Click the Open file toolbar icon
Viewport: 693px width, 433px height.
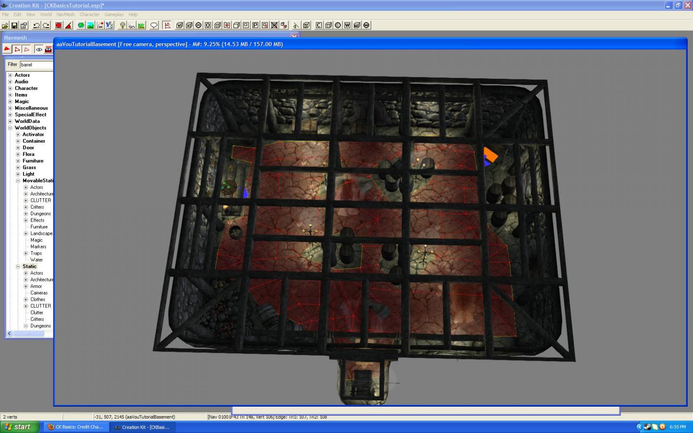[5, 26]
